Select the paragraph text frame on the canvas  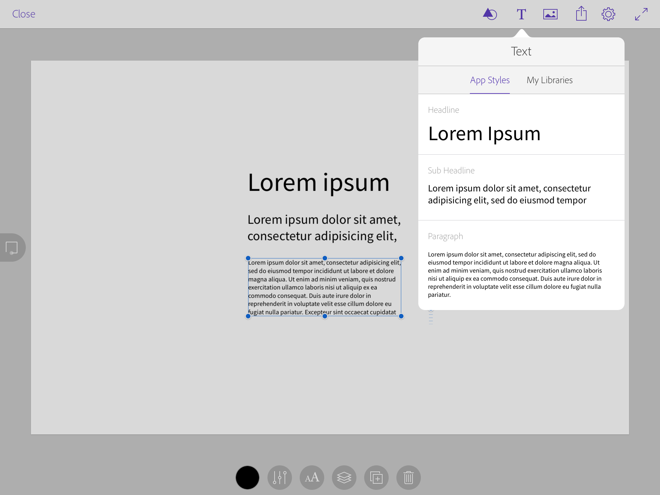tap(324, 287)
